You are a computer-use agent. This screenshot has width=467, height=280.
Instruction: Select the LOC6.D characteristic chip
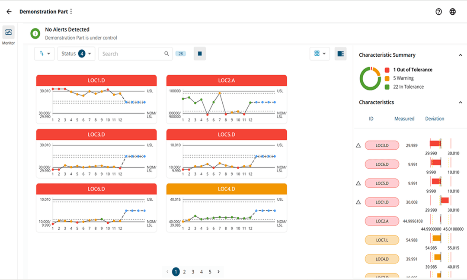click(x=382, y=164)
